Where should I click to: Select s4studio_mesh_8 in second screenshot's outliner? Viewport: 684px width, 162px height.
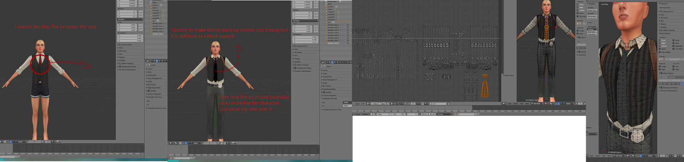(334, 43)
